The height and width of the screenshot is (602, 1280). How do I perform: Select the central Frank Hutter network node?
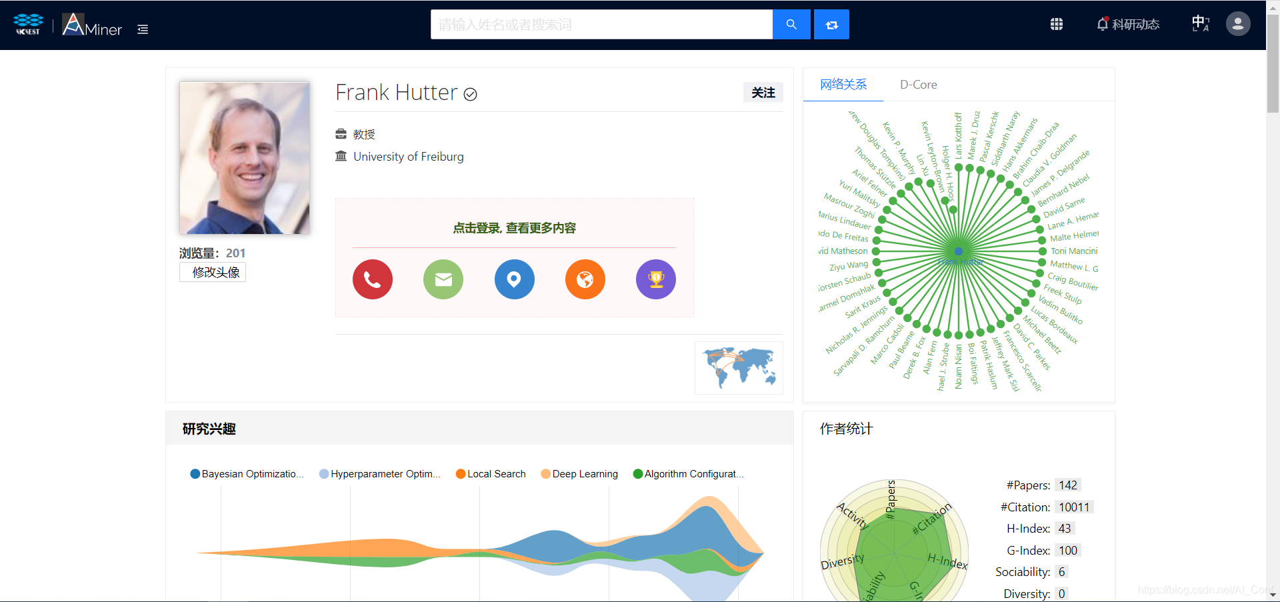959,251
